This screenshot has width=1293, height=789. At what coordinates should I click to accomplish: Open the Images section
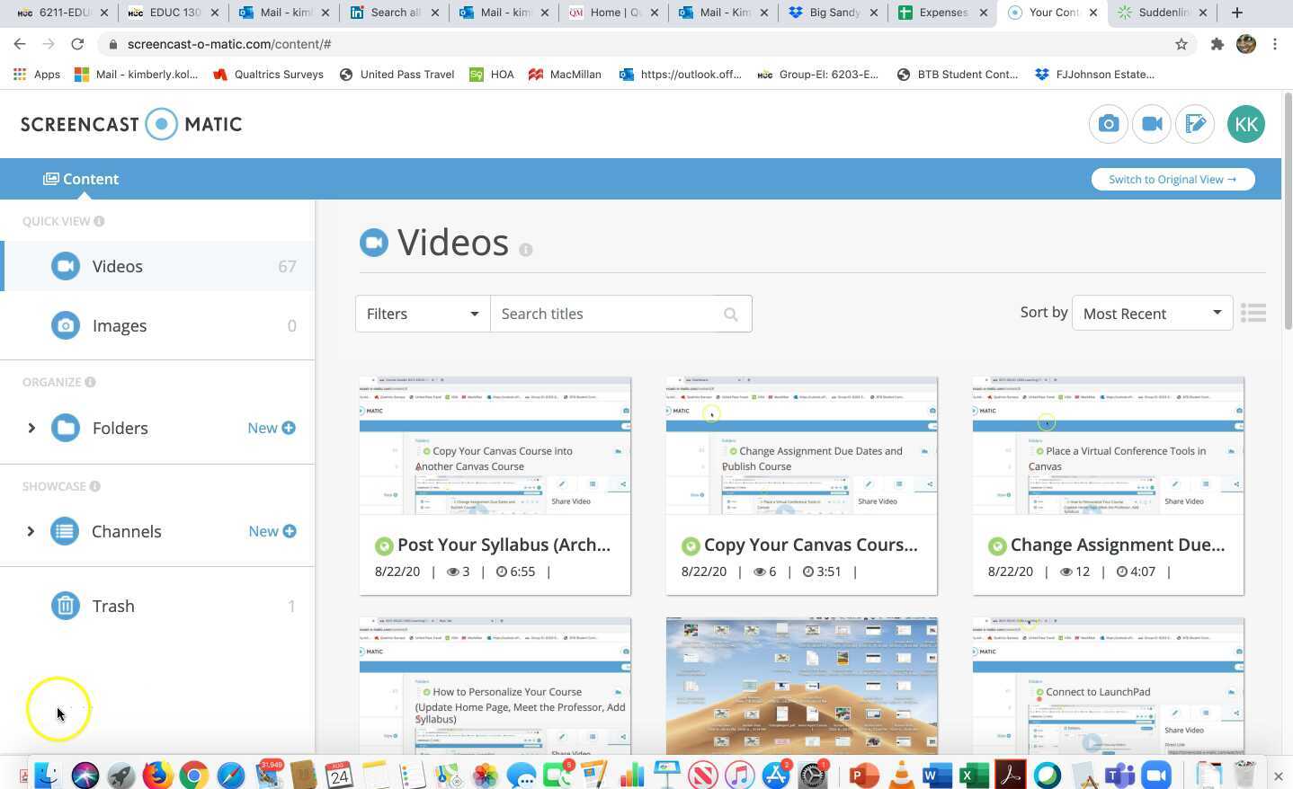pyautogui.click(x=120, y=325)
